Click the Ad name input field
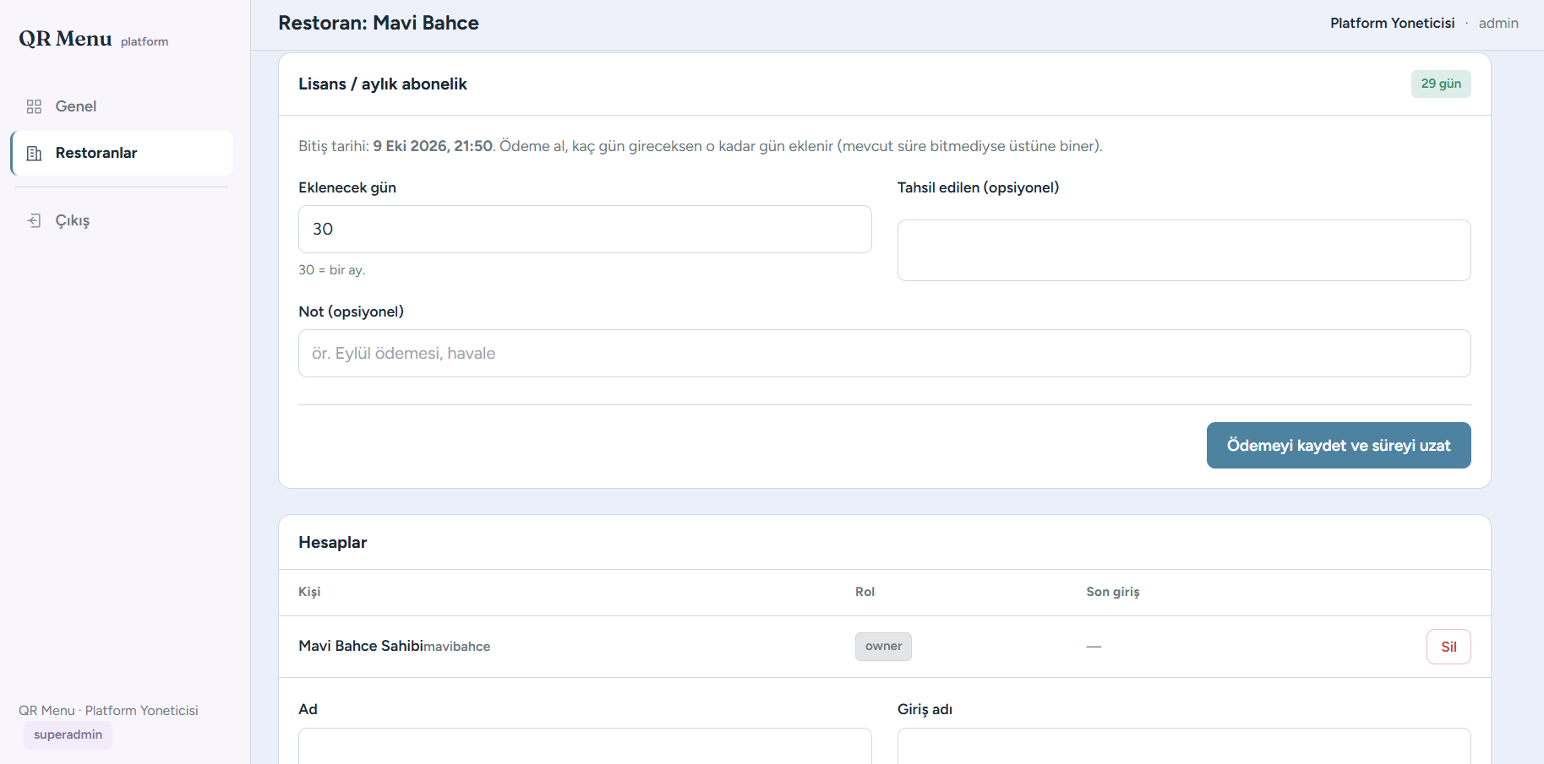Viewport: 1544px width, 764px height. click(585, 746)
